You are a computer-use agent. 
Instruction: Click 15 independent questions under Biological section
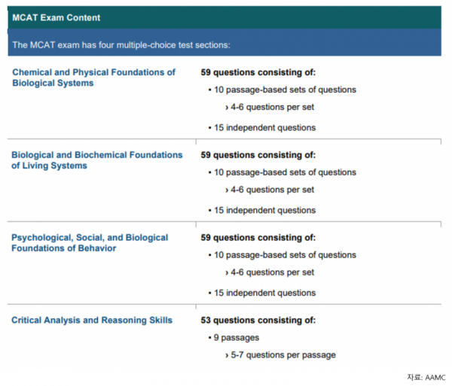(x=262, y=210)
